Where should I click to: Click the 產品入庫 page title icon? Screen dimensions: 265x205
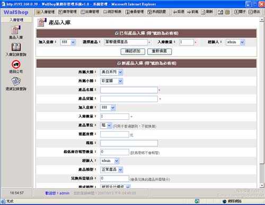tap(42, 22)
